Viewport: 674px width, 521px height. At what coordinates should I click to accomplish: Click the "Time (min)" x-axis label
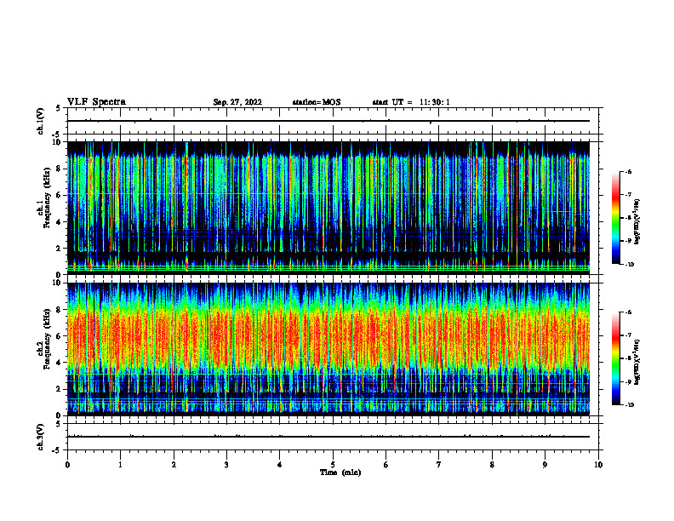(x=340, y=472)
